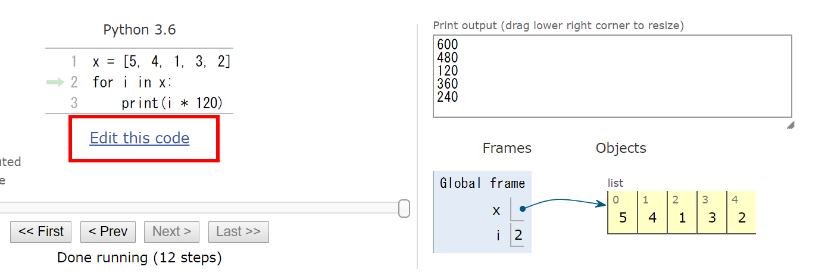
Task: Click variable i value box in frame
Action: coord(518,235)
